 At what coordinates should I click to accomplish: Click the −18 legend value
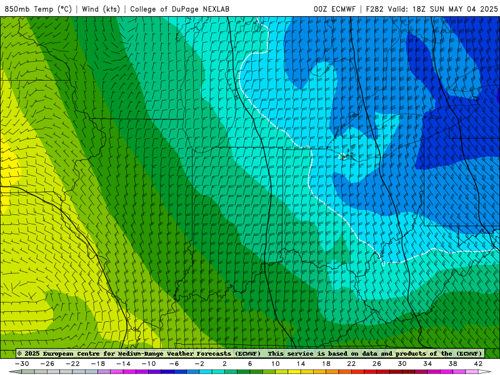coord(98,364)
